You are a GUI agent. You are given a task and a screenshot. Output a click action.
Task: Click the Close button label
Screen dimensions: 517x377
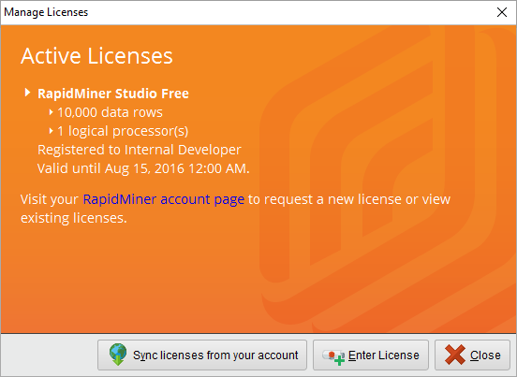coord(485,355)
